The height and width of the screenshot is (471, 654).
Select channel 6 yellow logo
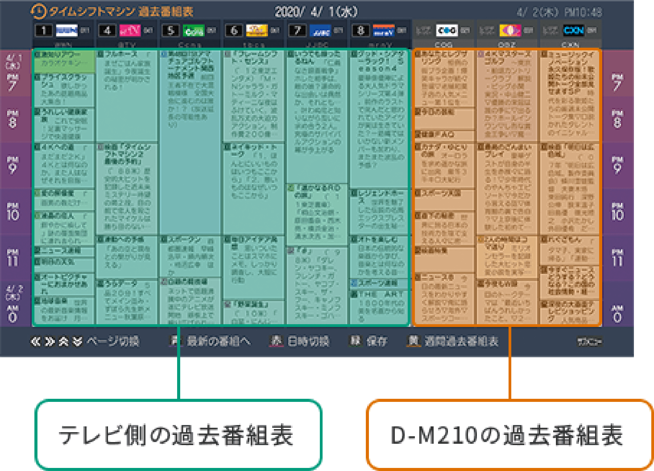point(257,31)
